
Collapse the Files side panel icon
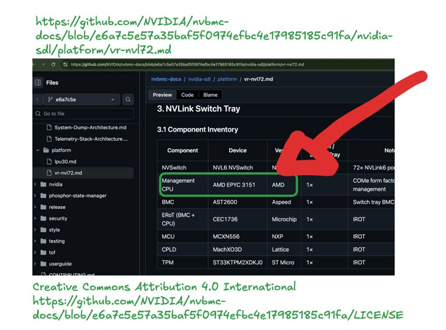click(x=38, y=82)
